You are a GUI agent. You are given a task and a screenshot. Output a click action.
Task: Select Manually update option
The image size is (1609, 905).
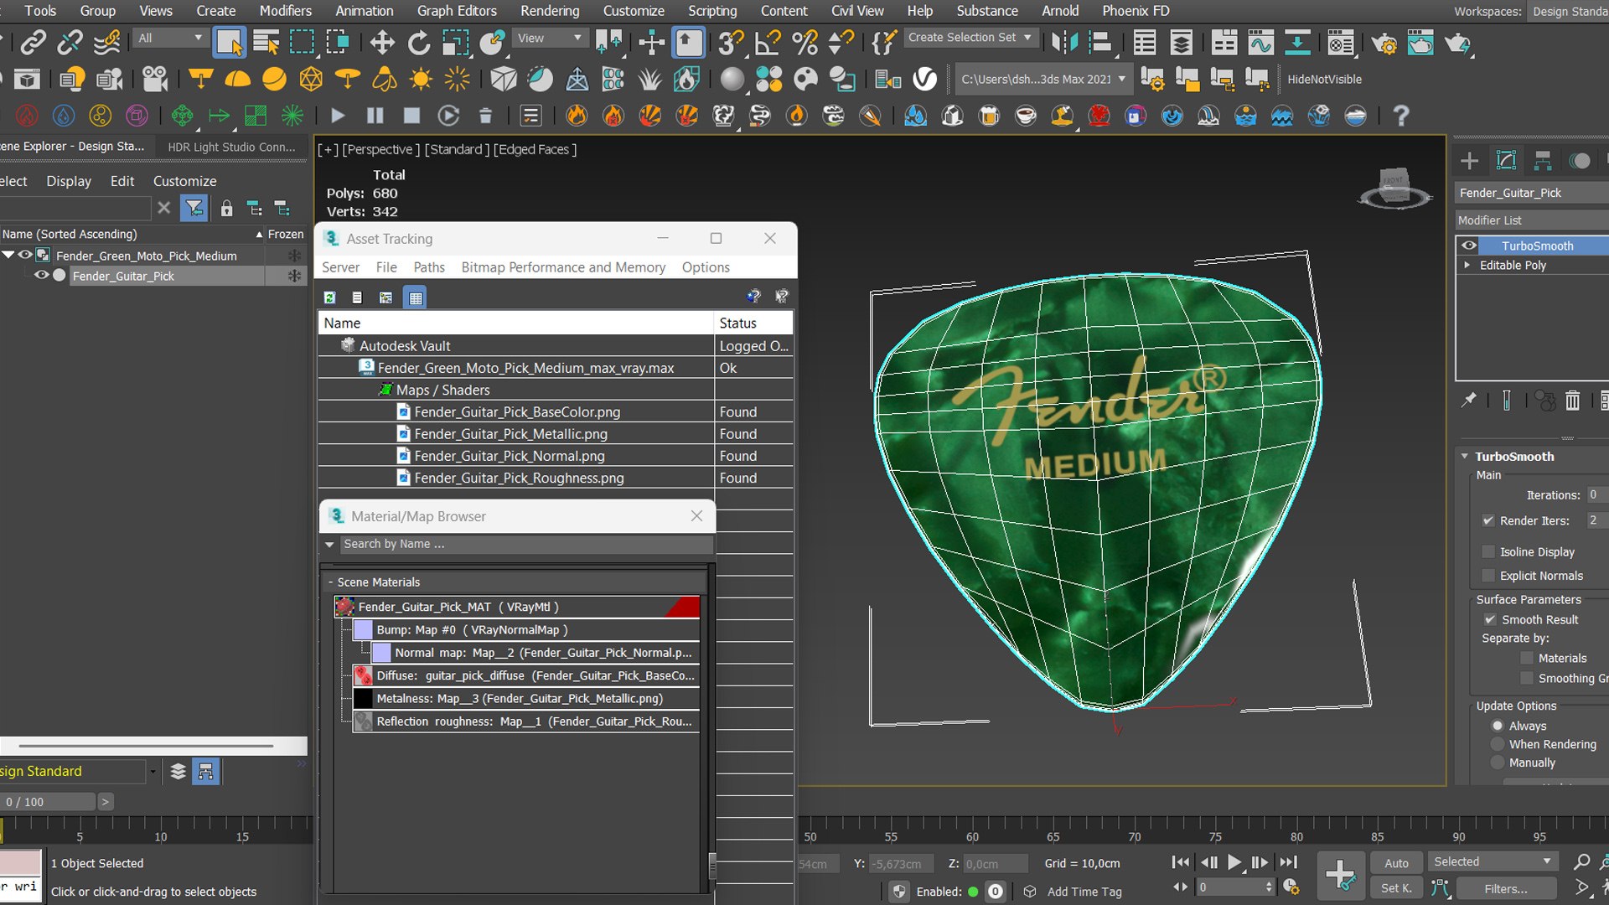point(1498,763)
